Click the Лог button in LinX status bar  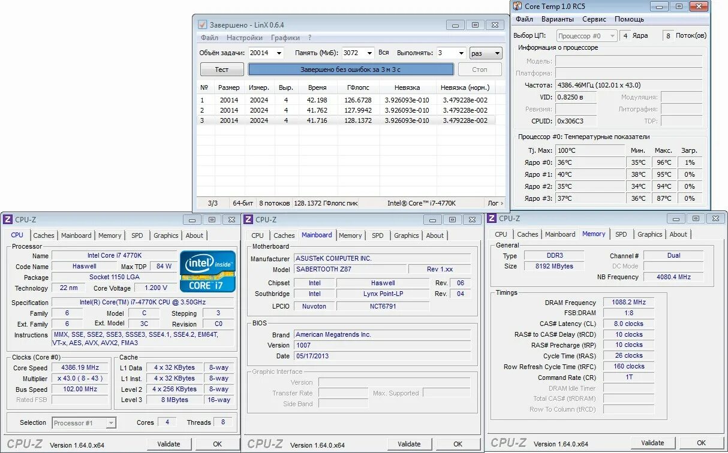[x=495, y=203]
